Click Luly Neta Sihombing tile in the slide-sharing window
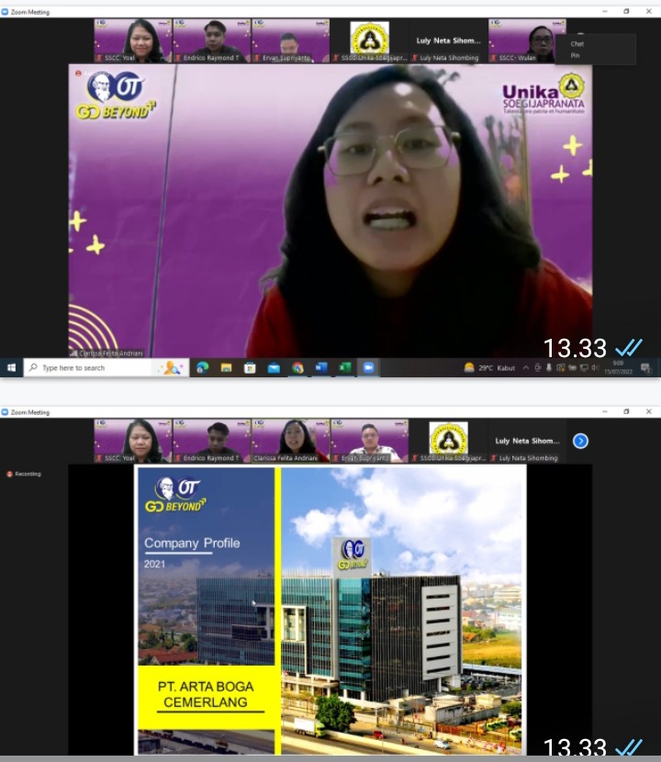This screenshot has width=661, height=762. coord(527,441)
